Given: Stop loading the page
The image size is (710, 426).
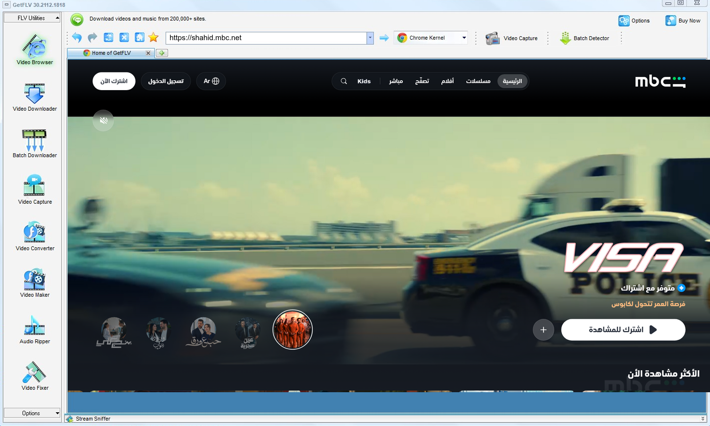Looking at the screenshot, I should 124,38.
